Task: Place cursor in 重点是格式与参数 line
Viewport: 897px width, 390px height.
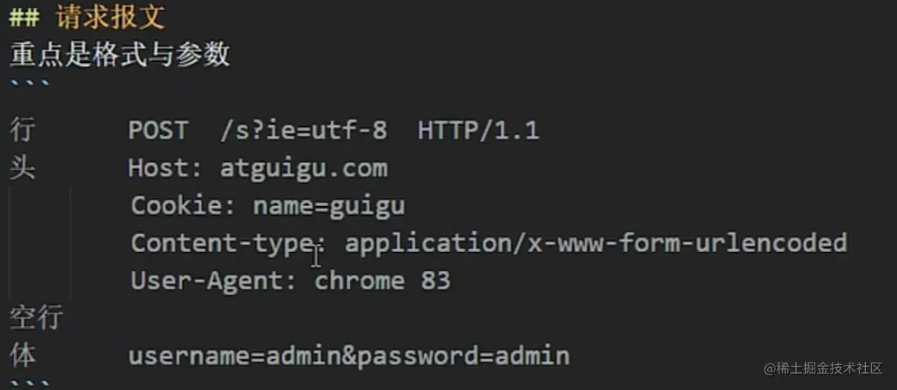Action: [x=119, y=54]
